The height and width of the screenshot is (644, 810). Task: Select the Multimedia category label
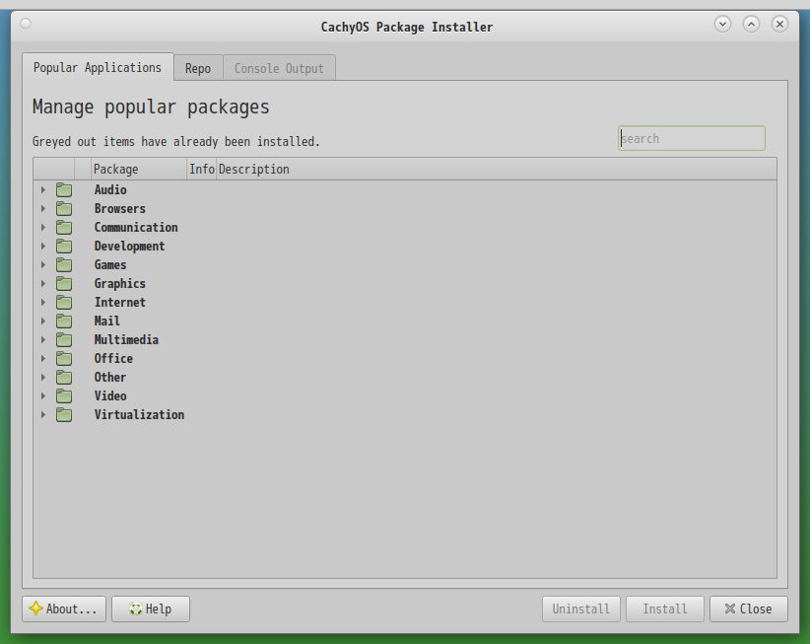(126, 340)
